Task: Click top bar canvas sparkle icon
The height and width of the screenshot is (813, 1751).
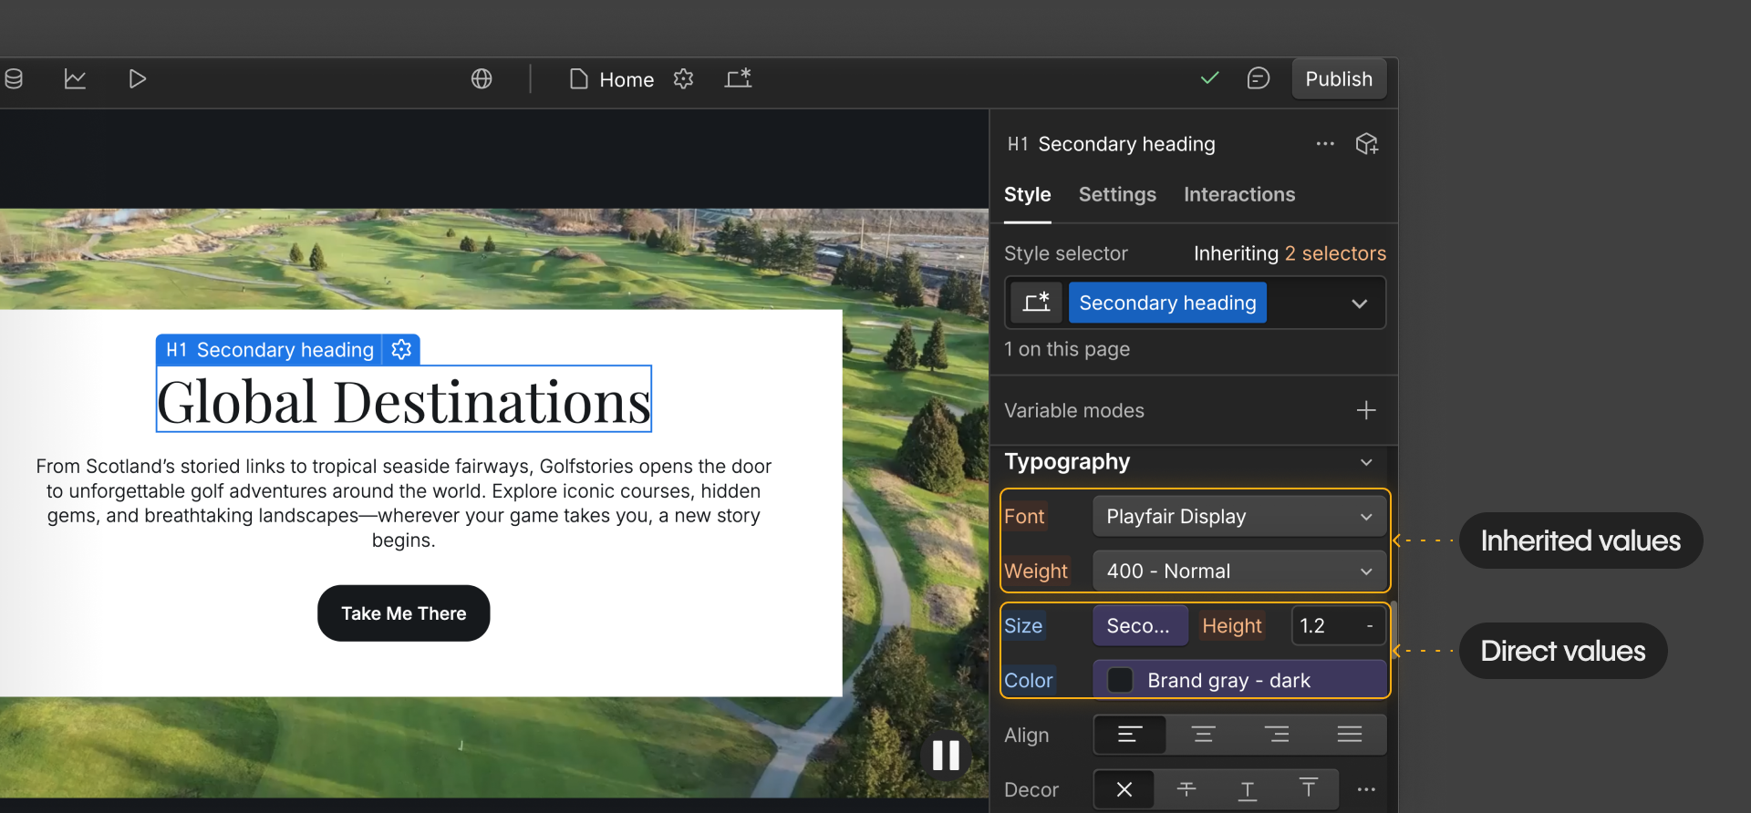Action: pyautogui.click(x=738, y=79)
